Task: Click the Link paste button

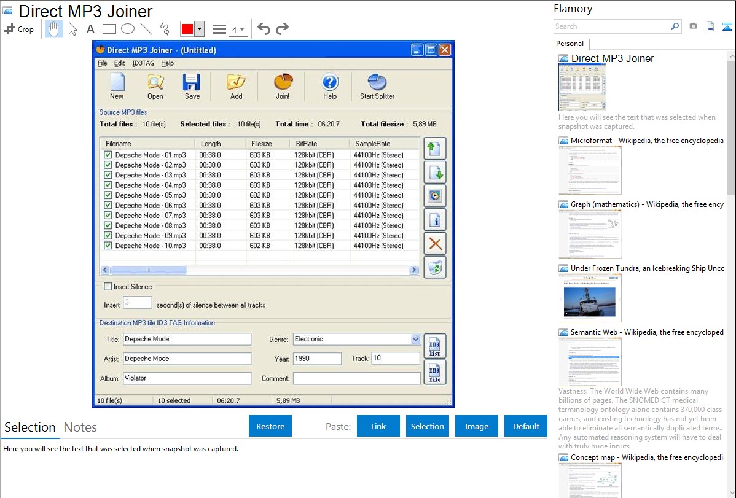Action: tap(378, 426)
